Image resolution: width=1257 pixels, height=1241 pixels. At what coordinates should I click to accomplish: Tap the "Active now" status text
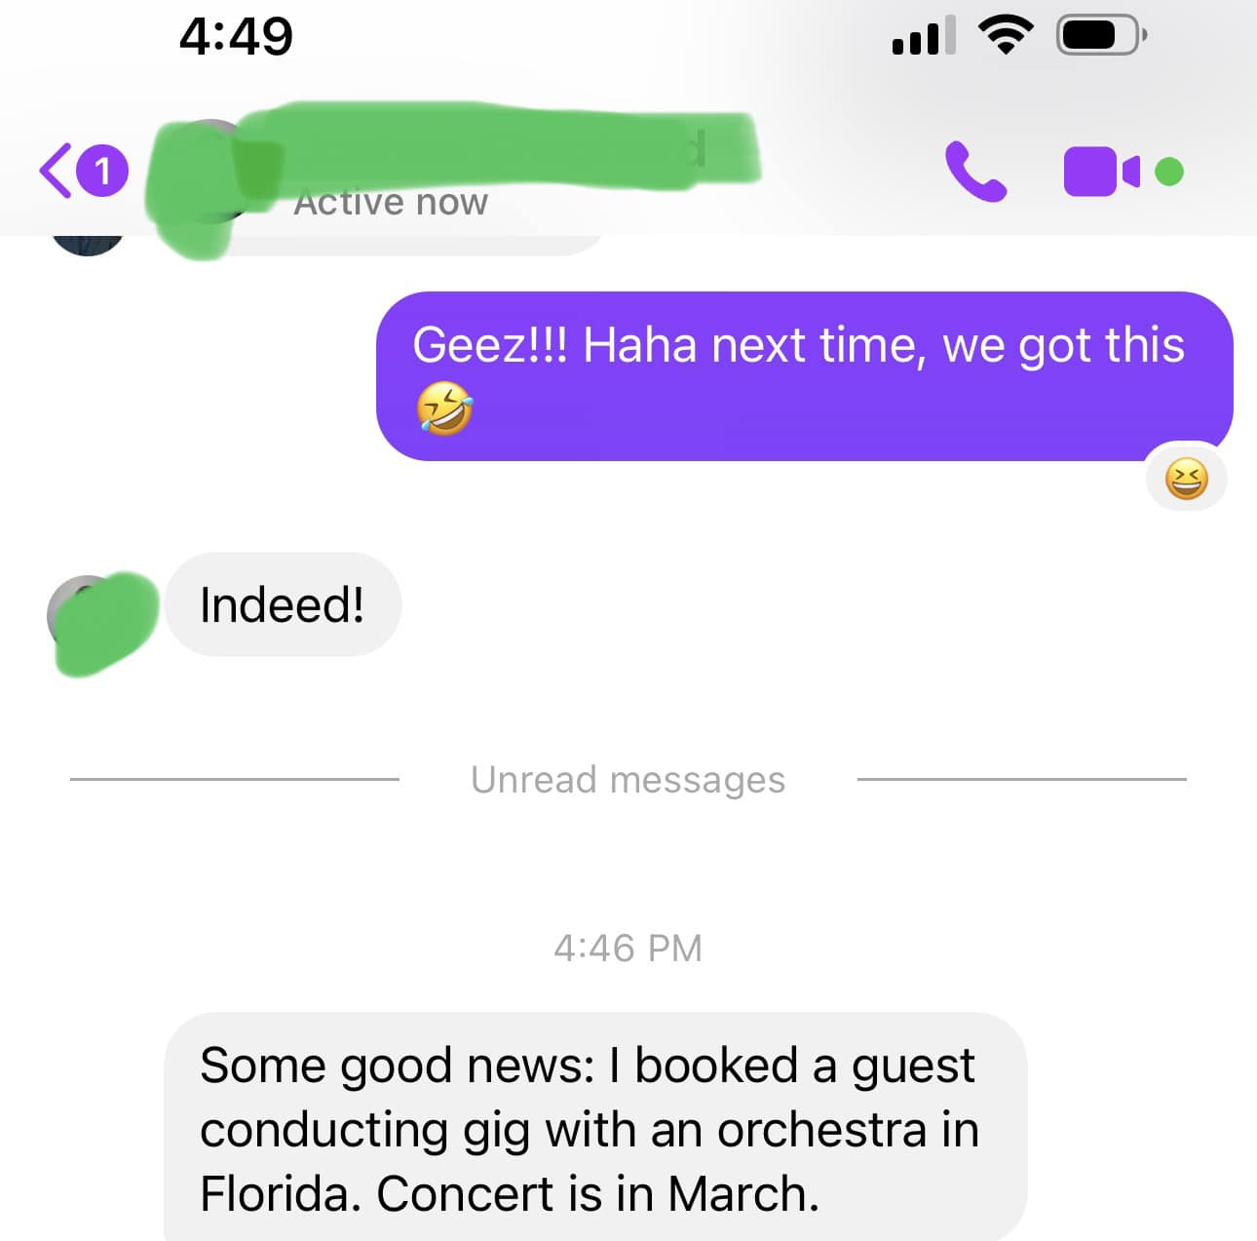pos(391,202)
